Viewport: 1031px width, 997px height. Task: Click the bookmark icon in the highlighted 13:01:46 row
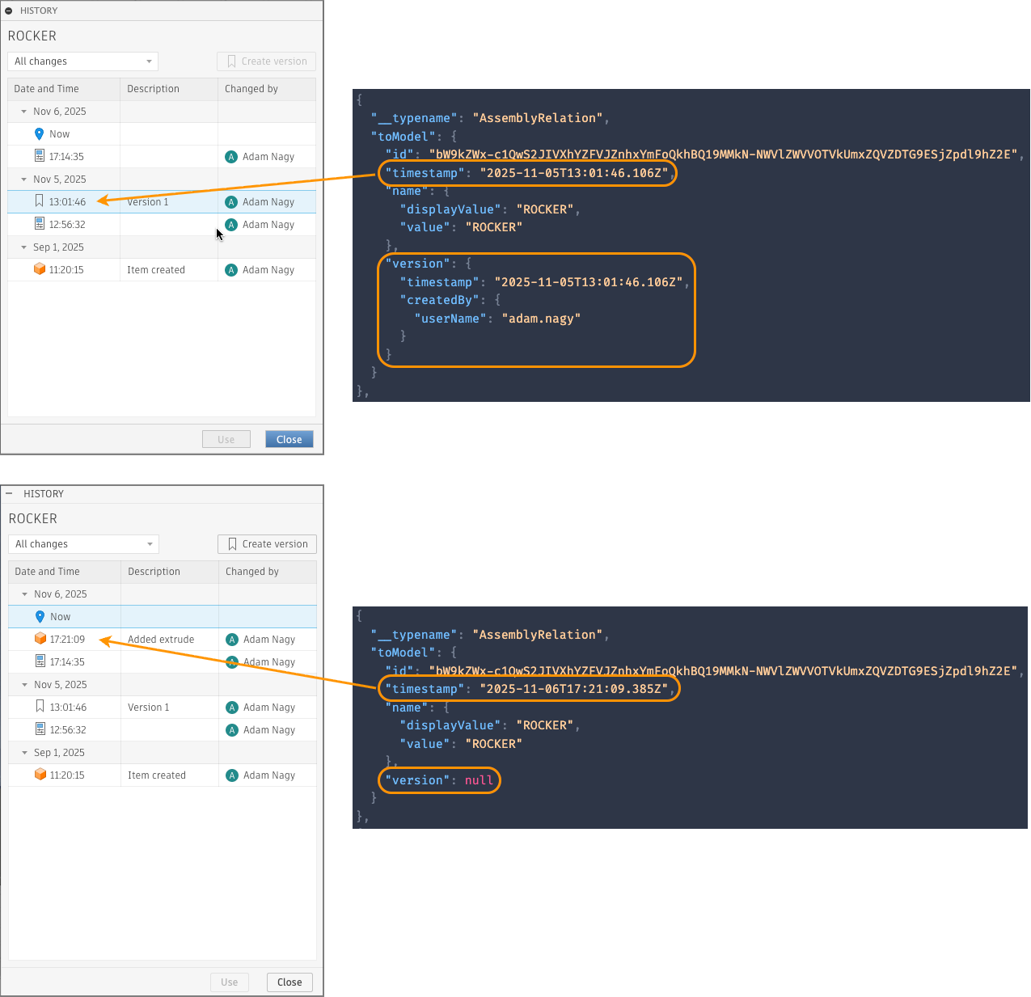[x=39, y=201]
